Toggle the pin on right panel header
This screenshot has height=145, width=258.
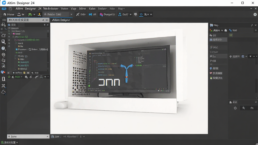pos(252,25)
